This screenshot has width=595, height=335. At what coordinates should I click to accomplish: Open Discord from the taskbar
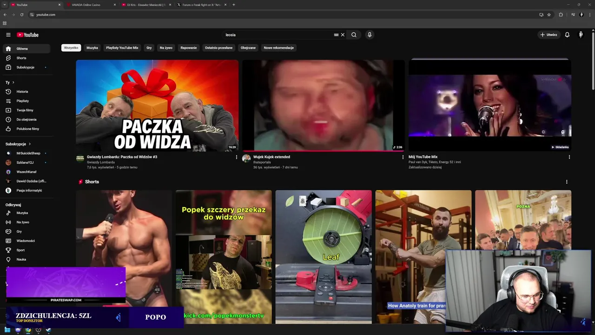click(x=18, y=330)
